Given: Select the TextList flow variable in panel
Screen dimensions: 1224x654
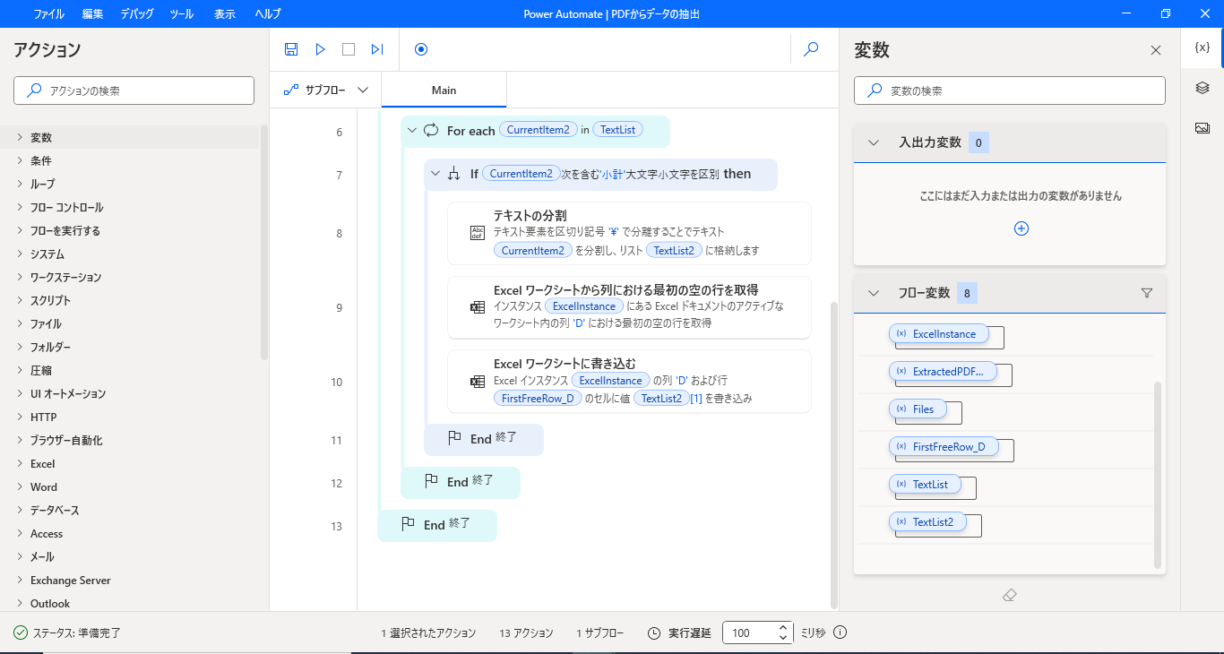Looking at the screenshot, I should 925,484.
